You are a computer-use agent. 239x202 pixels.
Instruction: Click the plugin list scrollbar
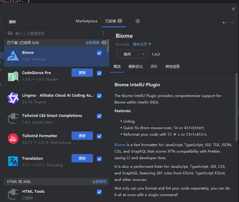tap(108, 46)
